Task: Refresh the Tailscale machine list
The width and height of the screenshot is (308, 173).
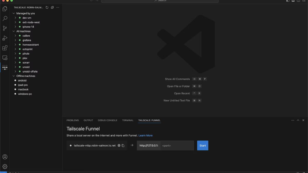Action: click(47, 7)
